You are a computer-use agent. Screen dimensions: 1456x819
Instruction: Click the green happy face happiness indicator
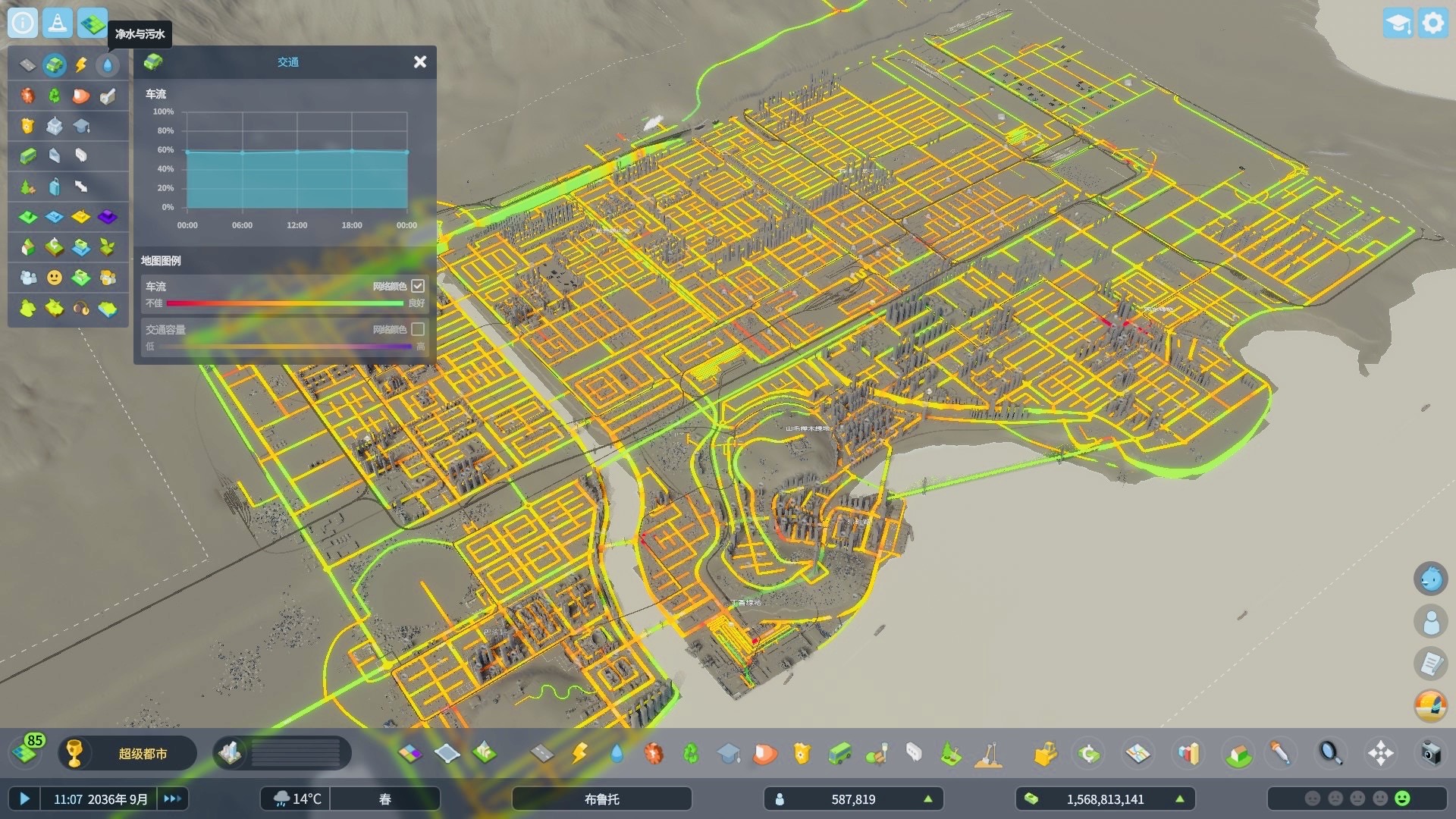1402,799
